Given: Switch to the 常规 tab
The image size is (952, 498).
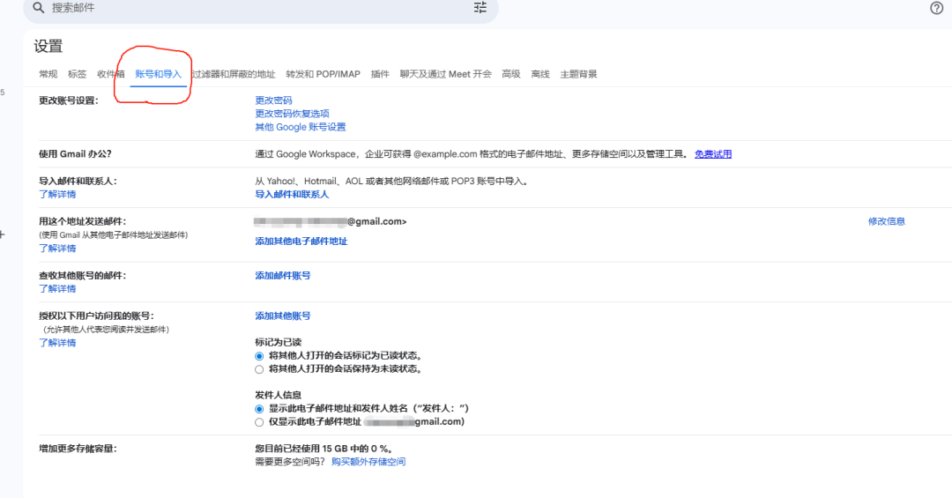Looking at the screenshot, I should coord(48,74).
